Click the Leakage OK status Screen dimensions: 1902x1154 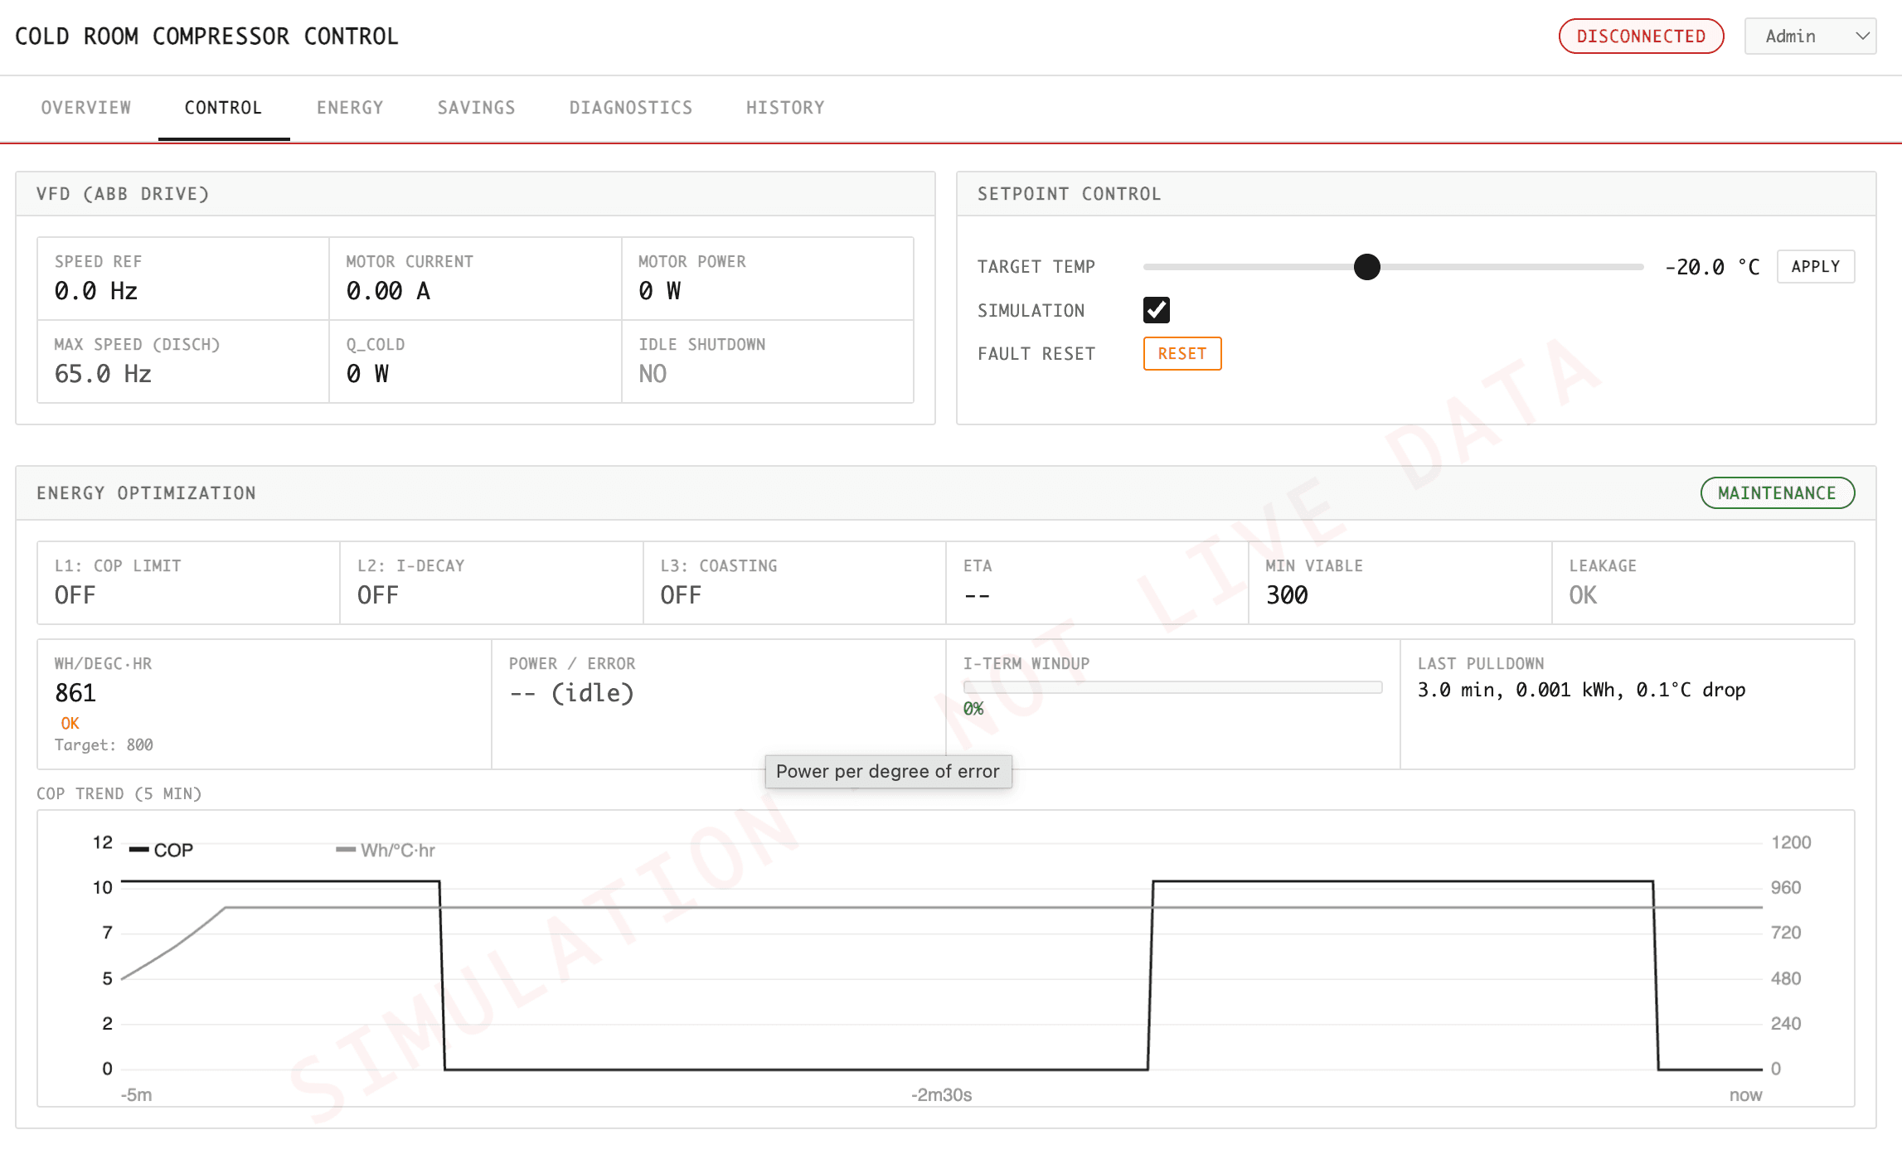click(1583, 595)
